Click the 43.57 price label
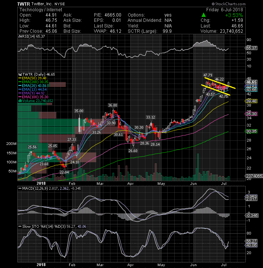The width and height of the screenshot is (263, 268). (x=210, y=94)
